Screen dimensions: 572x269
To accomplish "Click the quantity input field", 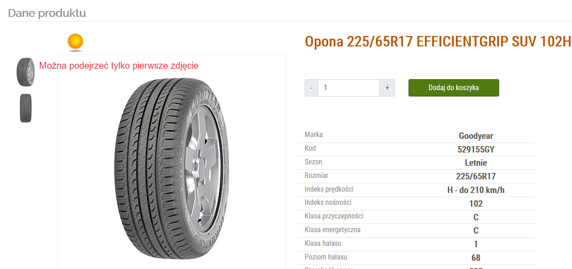I will (349, 88).
